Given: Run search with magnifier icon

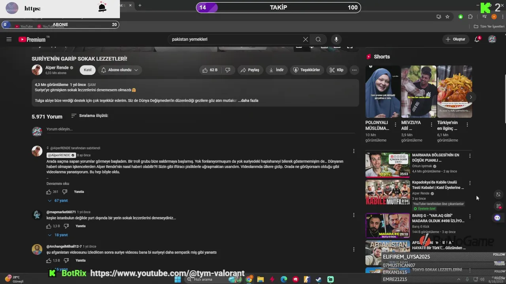Looking at the screenshot, I should coord(318,39).
